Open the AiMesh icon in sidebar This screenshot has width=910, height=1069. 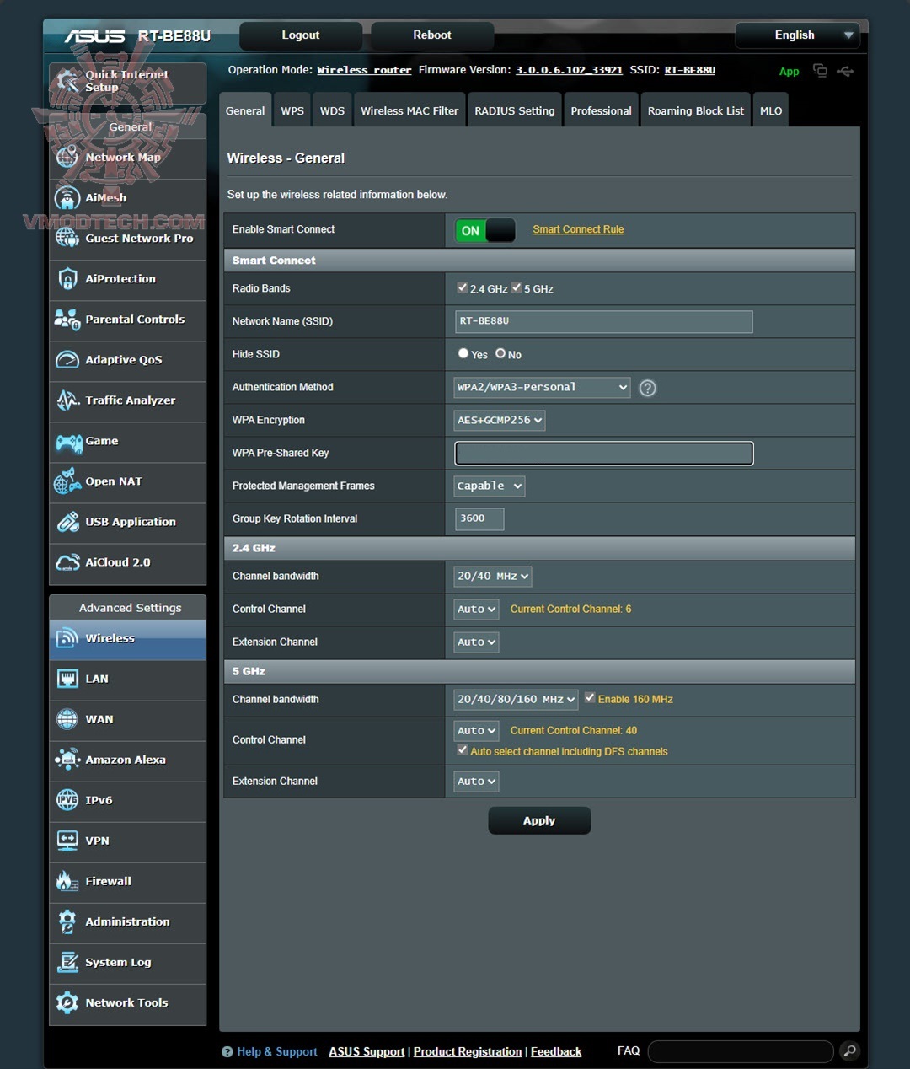[x=67, y=197]
